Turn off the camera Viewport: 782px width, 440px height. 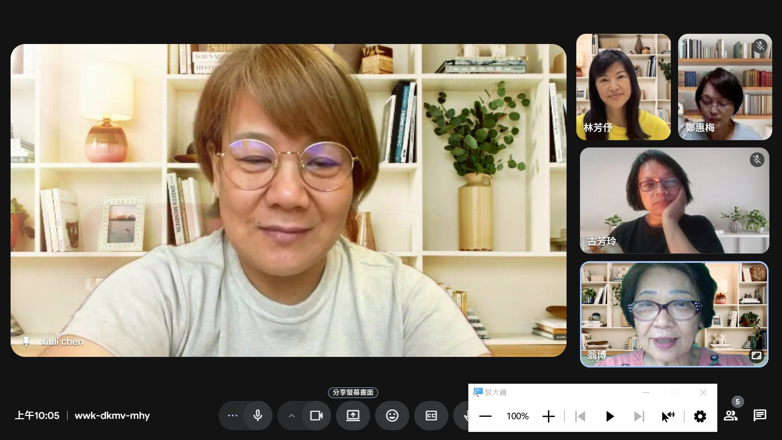pos(316,416)
